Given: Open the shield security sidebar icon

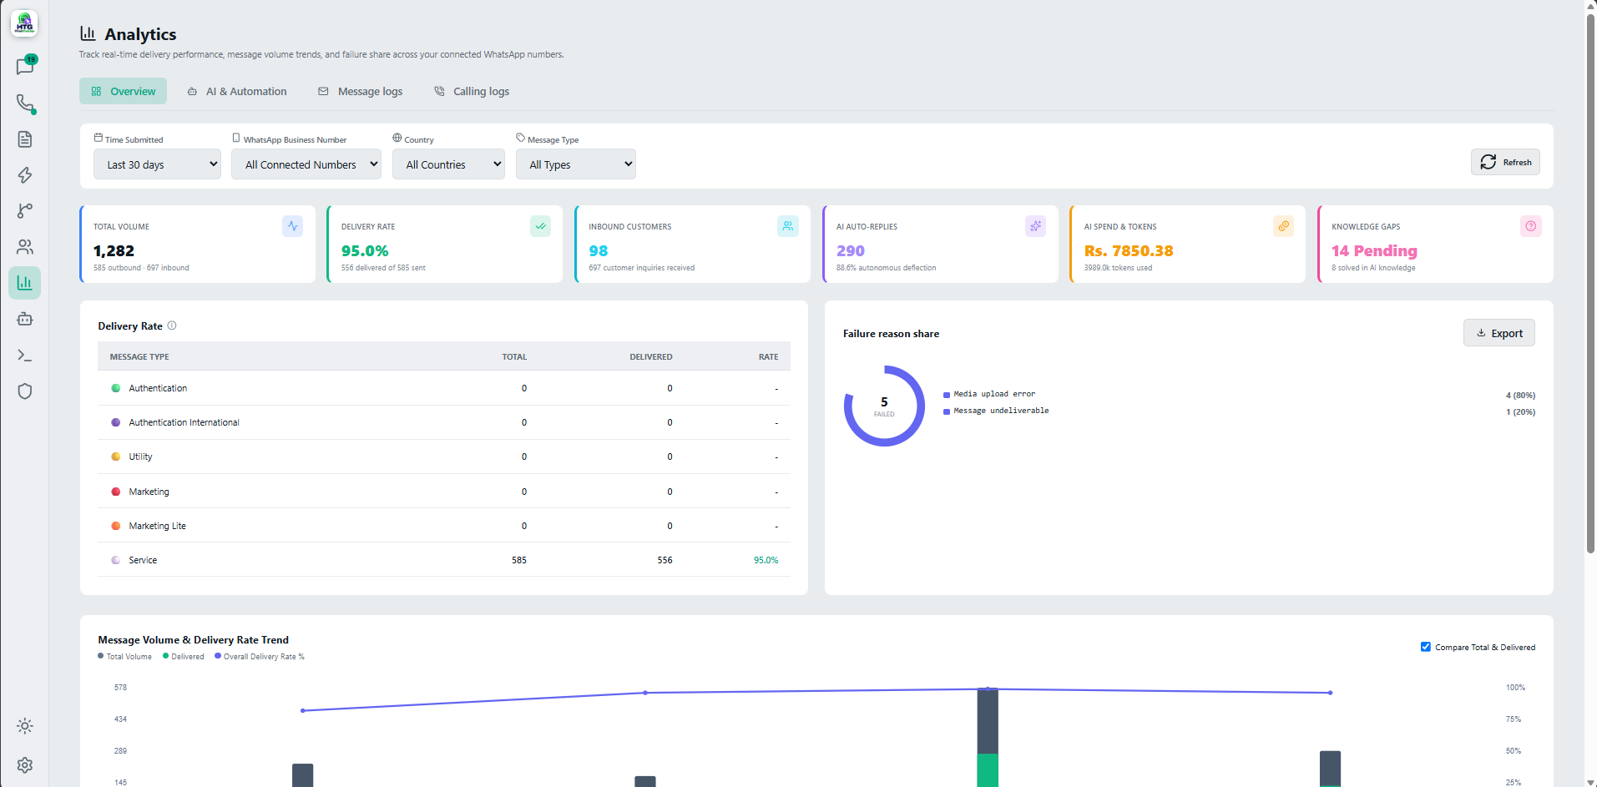Looking at the screenshot, I should click(x=25, y=391).
